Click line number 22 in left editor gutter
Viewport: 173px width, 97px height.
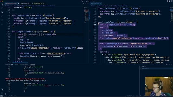coord(9,34)
